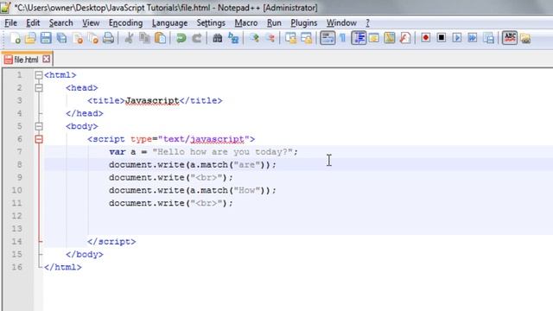Click the Synchronize Vertical Scrolling icon
The width and height of the screenshot is (553, 311).
(290, 38)
